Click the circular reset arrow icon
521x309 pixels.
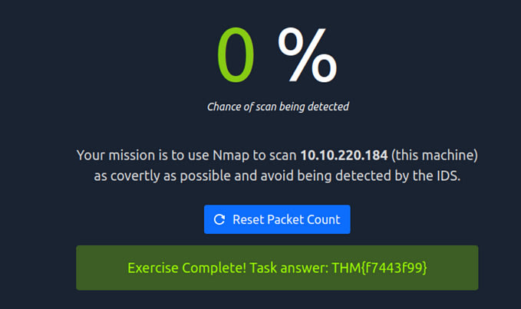219,219
